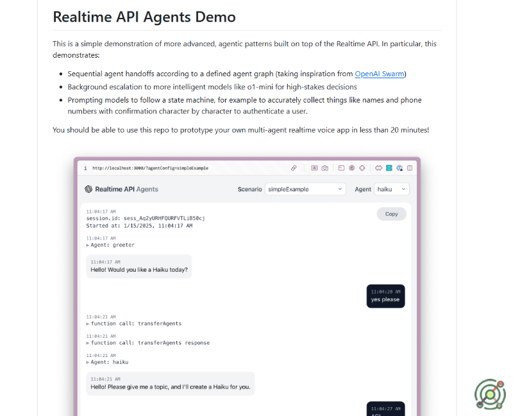Click the crosshair target icon in browser toolbar

362,168
